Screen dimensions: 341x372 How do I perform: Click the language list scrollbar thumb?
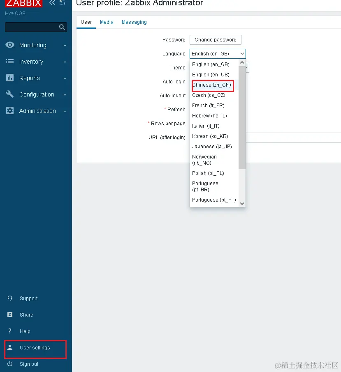pos(242,117)
